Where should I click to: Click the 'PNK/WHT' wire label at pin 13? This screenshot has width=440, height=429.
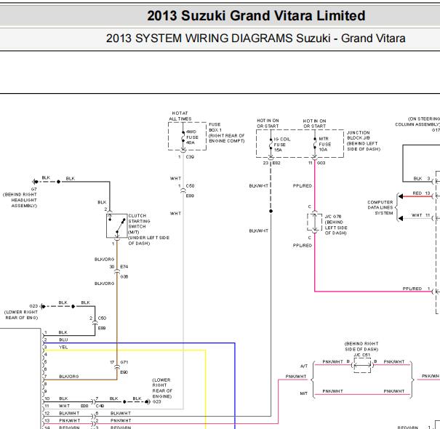70,420
